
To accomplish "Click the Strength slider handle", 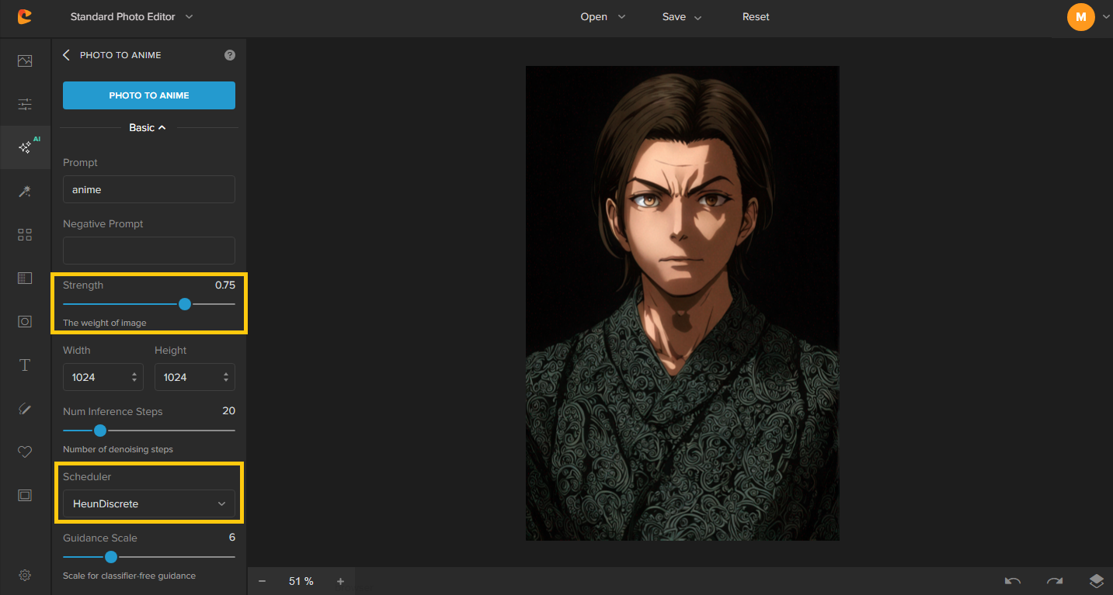I will (185, 304).
